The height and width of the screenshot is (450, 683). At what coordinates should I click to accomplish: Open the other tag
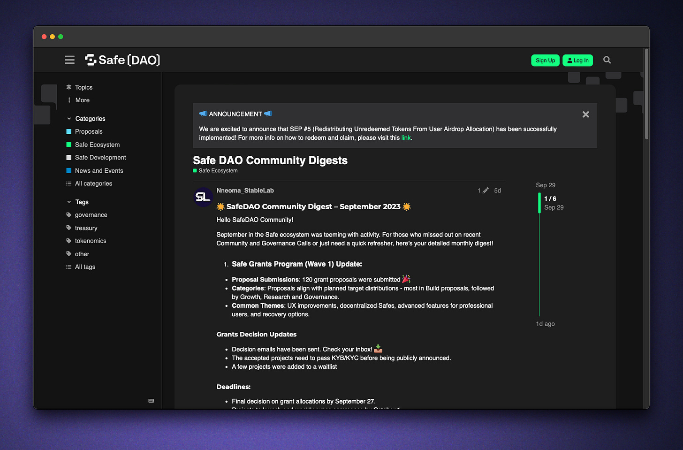(x=82, y=254)
